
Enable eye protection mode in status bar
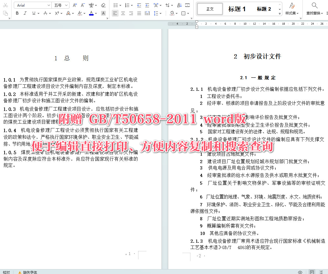click(300, 272)
